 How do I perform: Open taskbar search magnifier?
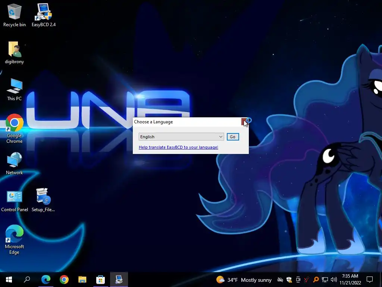pyautogui.click(x=27, y=280)
